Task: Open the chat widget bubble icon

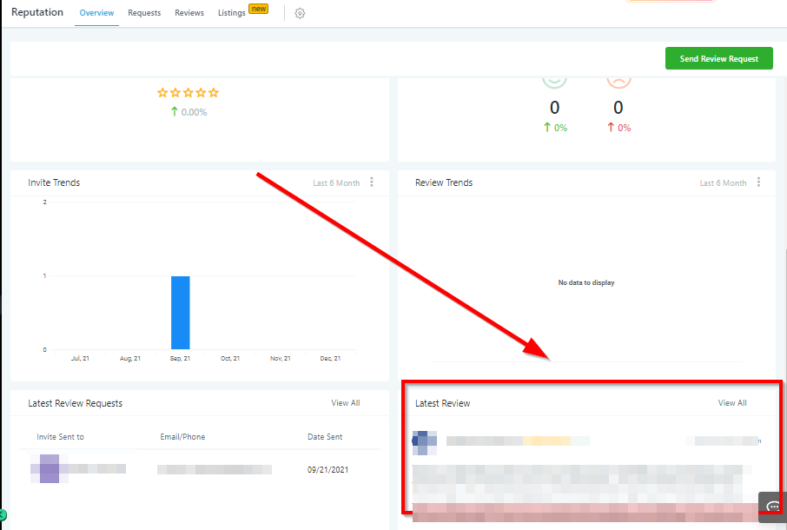Action: [x=773, y=507]
